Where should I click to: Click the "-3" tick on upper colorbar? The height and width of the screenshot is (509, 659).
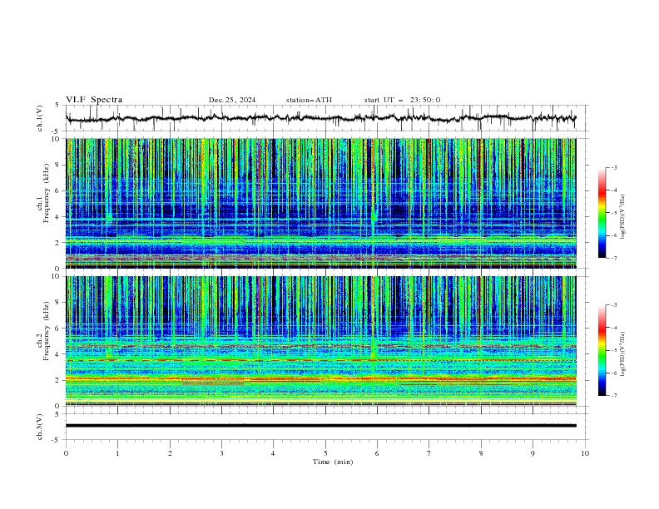point(613,167)
